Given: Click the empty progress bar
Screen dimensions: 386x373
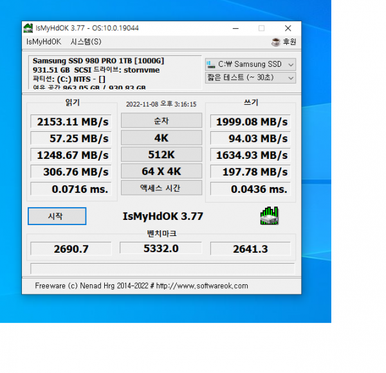Looking at the screenshot, I should 163,268.
